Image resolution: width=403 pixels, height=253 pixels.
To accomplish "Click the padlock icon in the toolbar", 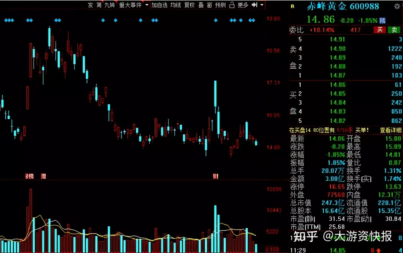I will click(232, 5).
